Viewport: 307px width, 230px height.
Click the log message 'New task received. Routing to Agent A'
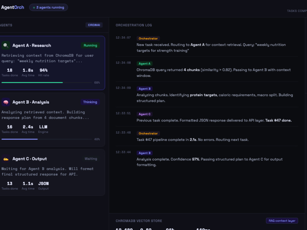click(211, 48)
